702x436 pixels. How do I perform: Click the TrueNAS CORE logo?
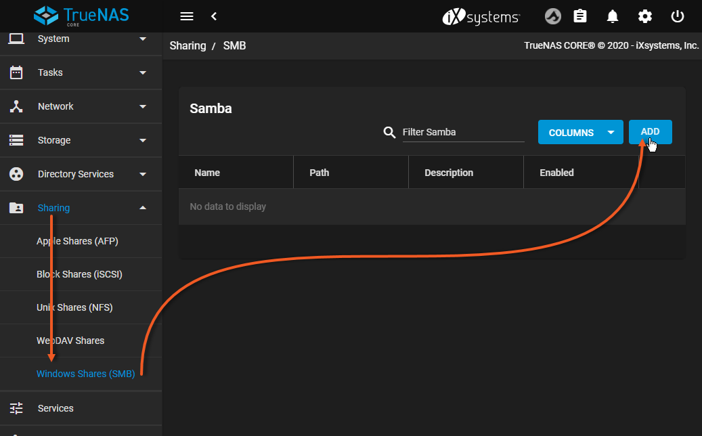81,16
